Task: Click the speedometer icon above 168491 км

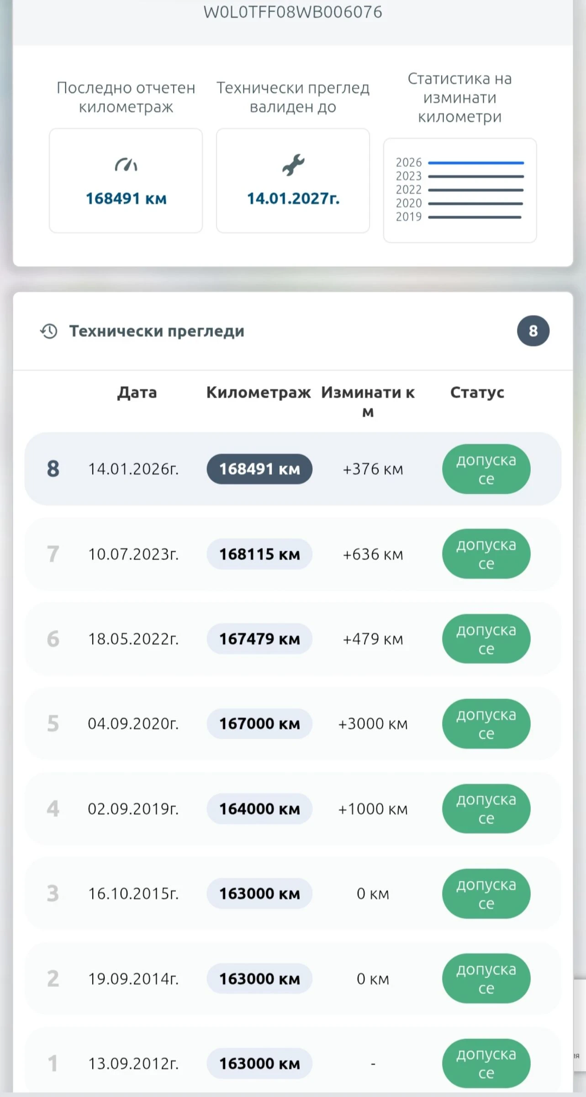Action: point(126,165)
